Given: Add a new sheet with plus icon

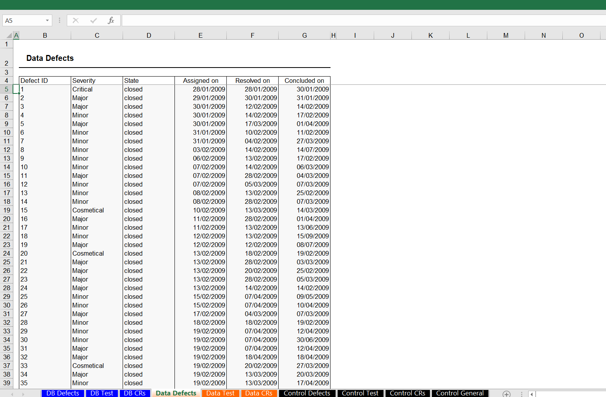Looking at the screenshot, I should pyautogui.click(x=507, y=394).
